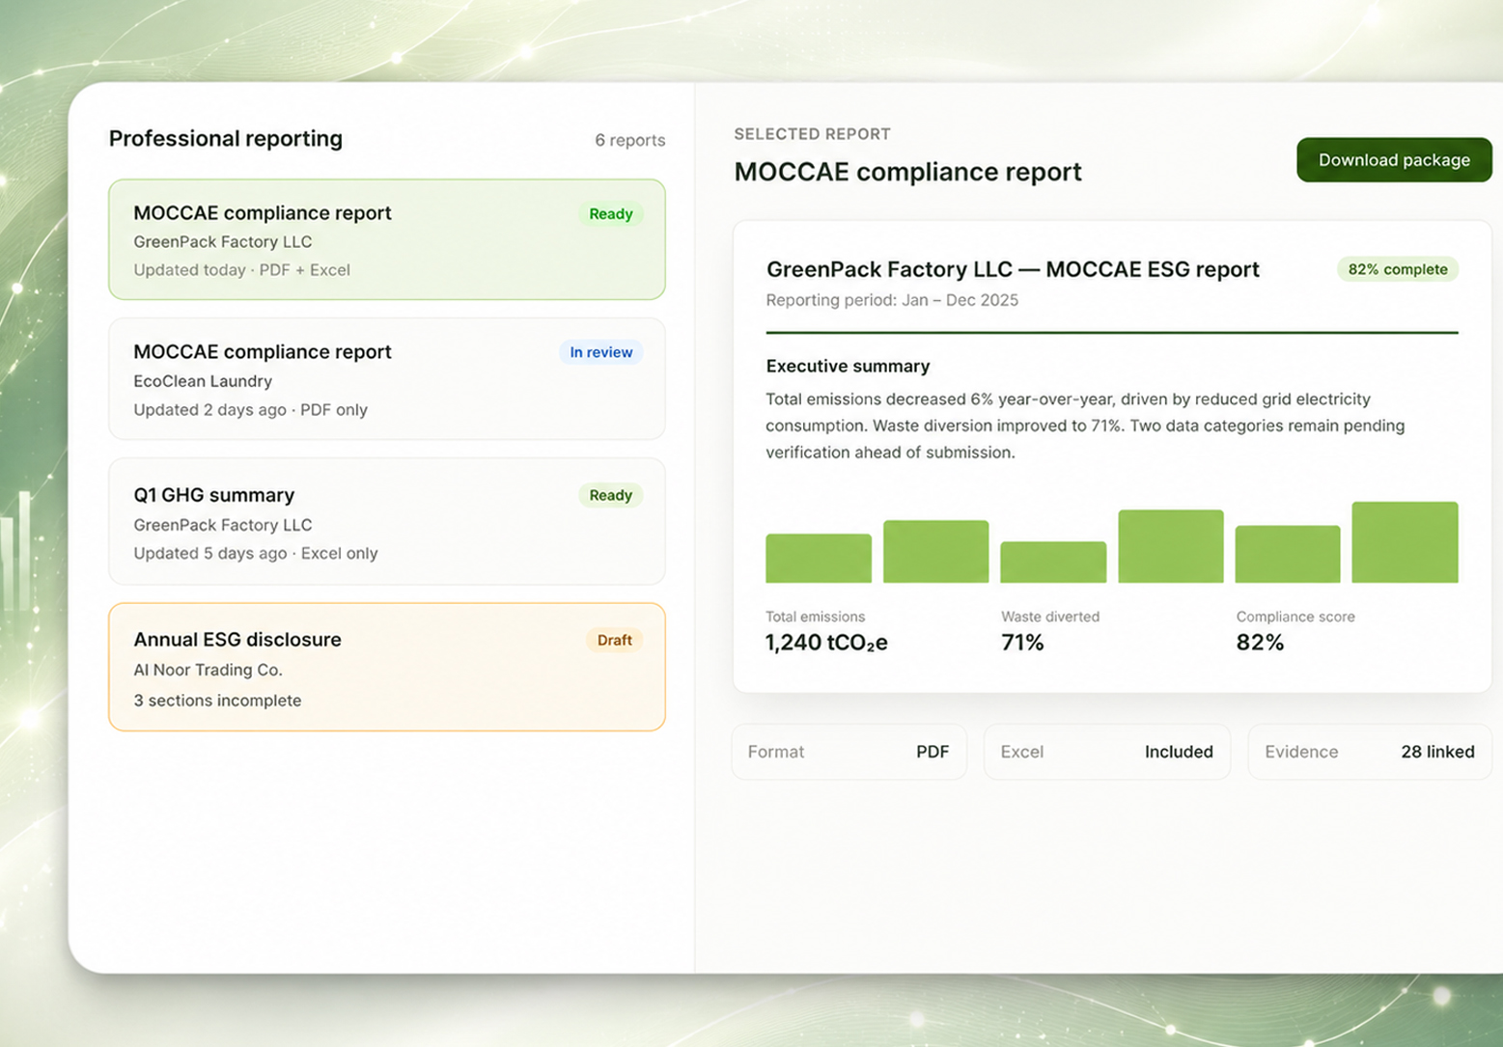Image resolution: width=1503 pixels, height=1047 pixels.
Task: Select the Q1 GHG summary report
Action: point(387,522)
